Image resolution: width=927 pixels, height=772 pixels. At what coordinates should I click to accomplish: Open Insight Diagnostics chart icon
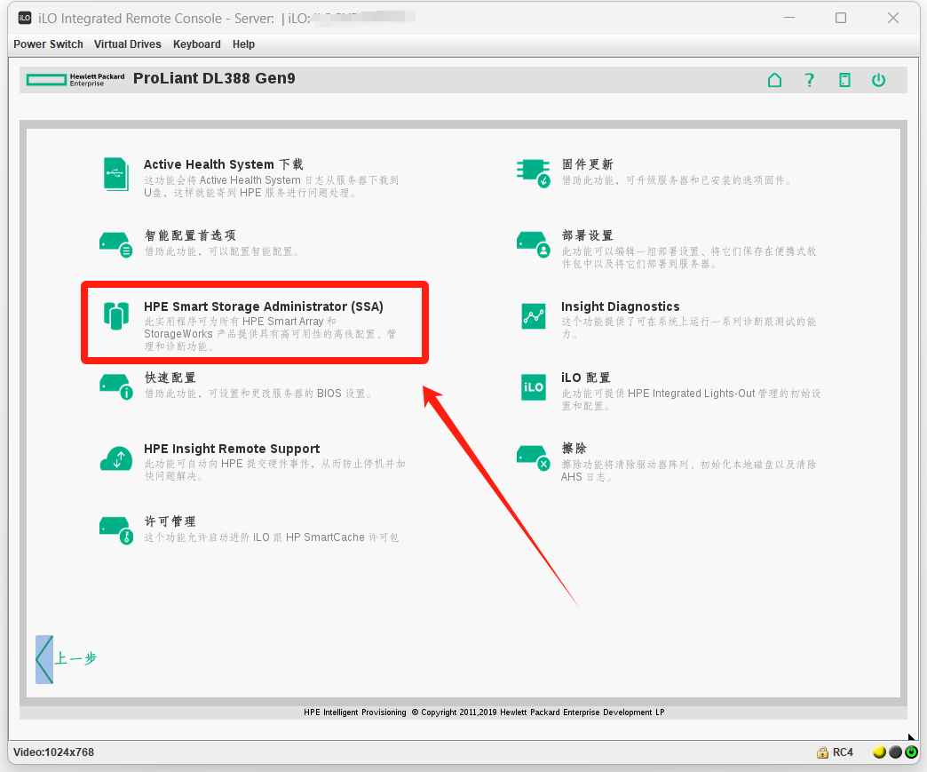point(533,315)
